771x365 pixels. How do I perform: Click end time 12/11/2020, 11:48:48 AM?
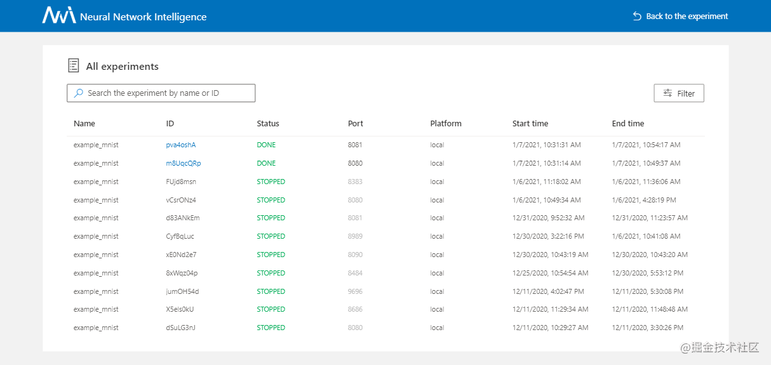[x=650, y=309]
